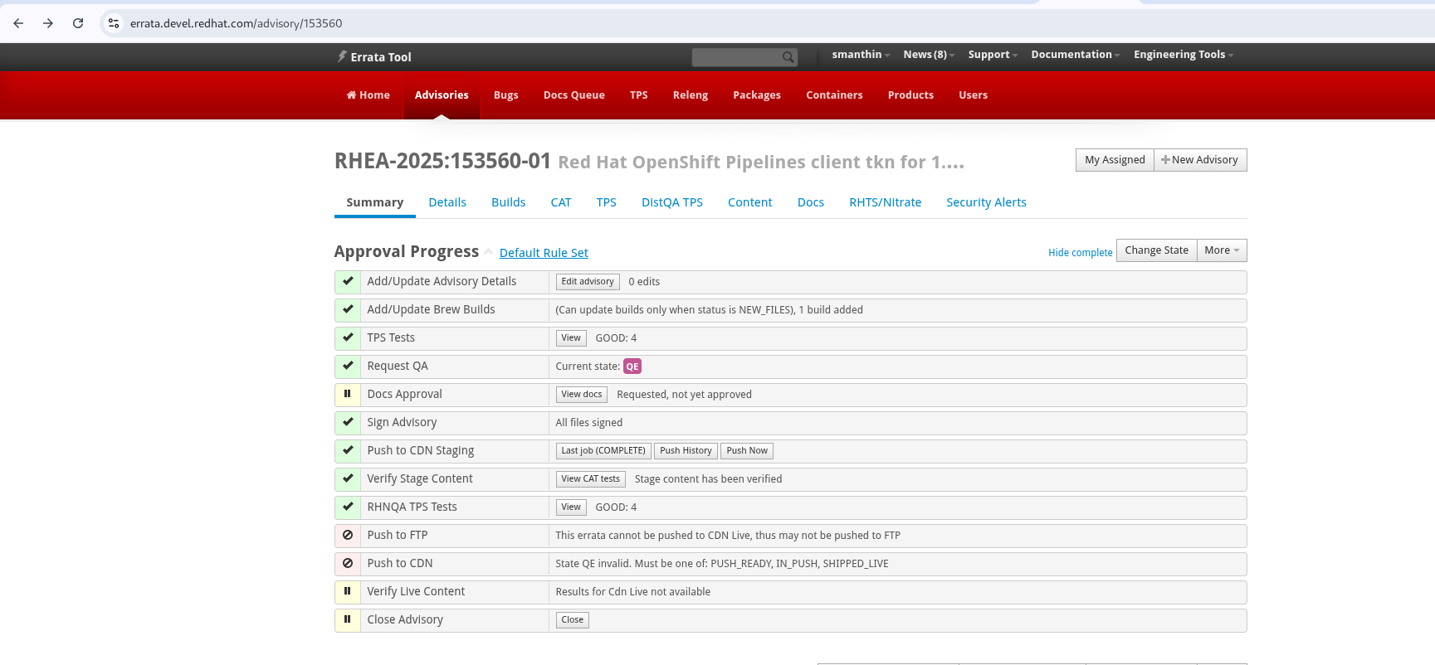The width and height of the screenshot is (1435, 665).
Task: Open the Engineering Tools dropdown
Action: pyautogui.click(x=1184, y=55)
